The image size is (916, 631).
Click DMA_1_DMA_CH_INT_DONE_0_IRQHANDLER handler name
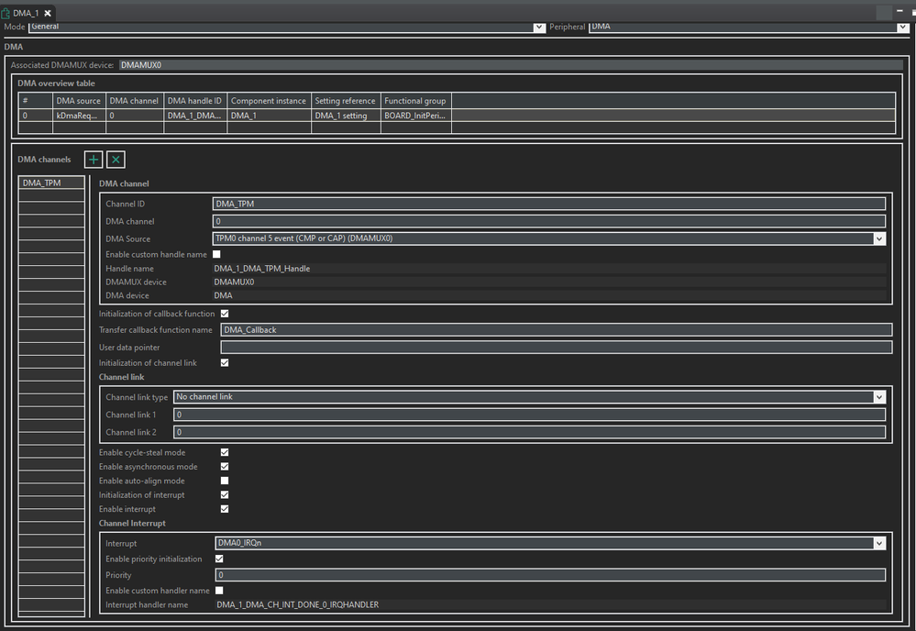click(298, 604)
